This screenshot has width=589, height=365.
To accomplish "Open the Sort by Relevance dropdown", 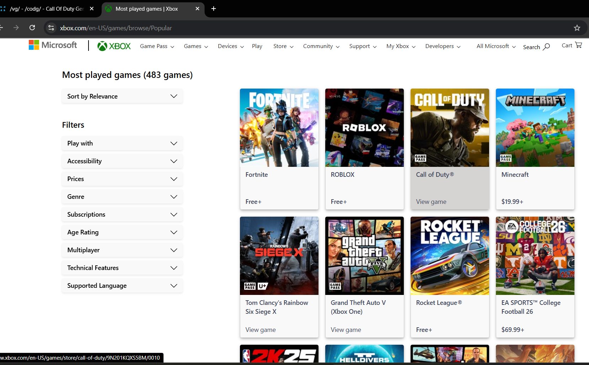I will [122, 96].
